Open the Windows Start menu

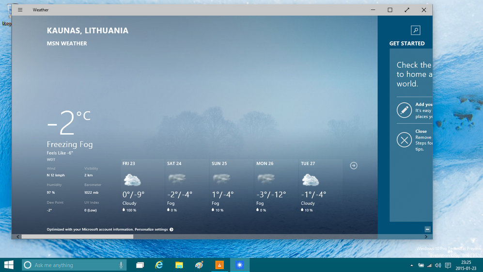tap(9, 265)
